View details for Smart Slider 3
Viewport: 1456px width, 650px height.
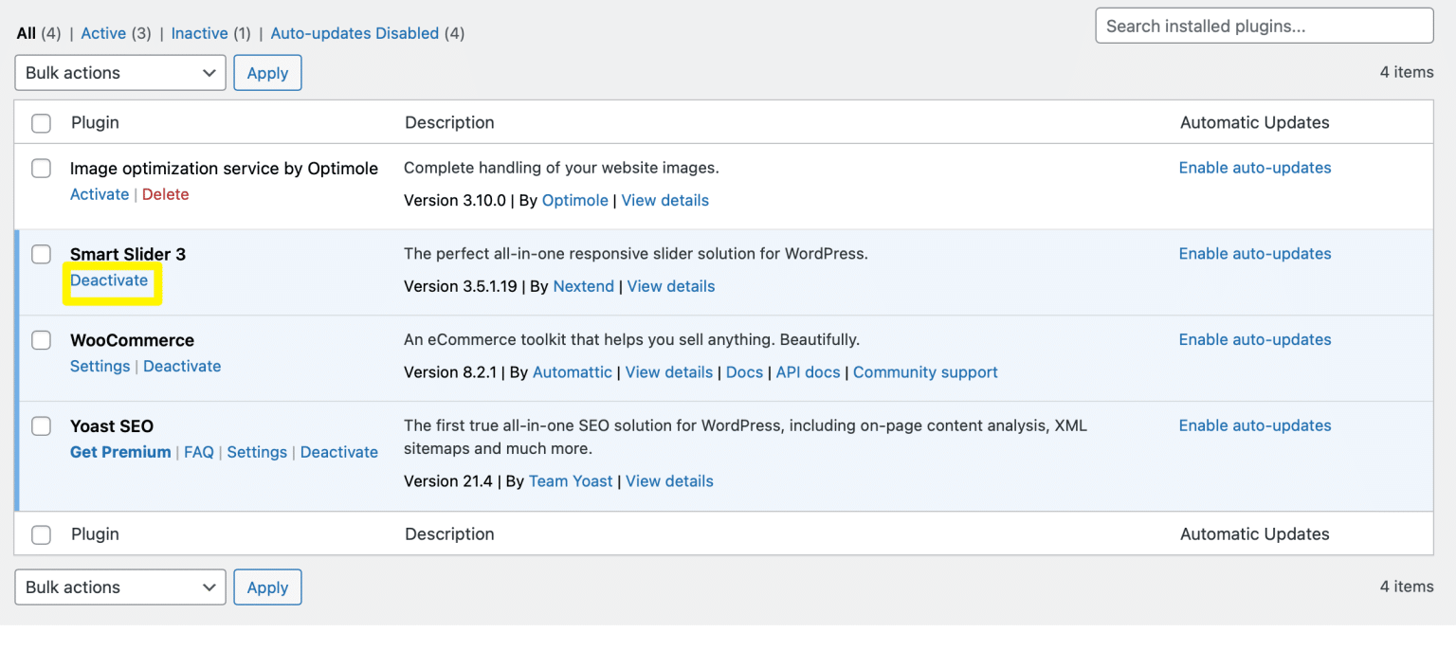[670, 286]
